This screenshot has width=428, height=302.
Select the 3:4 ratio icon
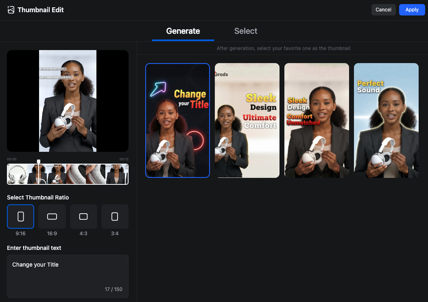[x=115, y=217]
